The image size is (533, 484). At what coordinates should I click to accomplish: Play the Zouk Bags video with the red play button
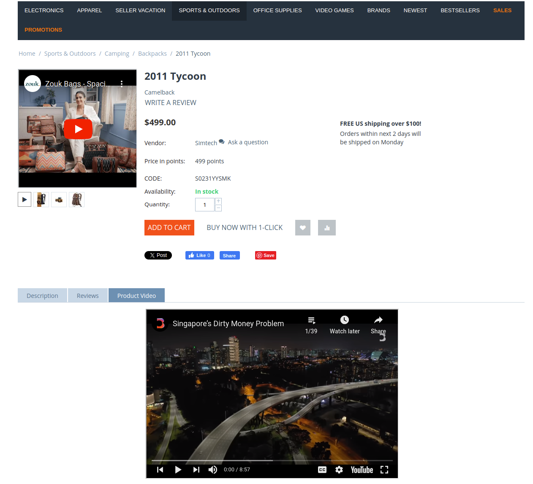click(78, 129)
